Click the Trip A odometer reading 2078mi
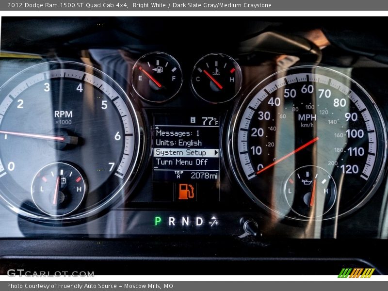This screenshot has width=388, height=291. (x=204, y=176)
